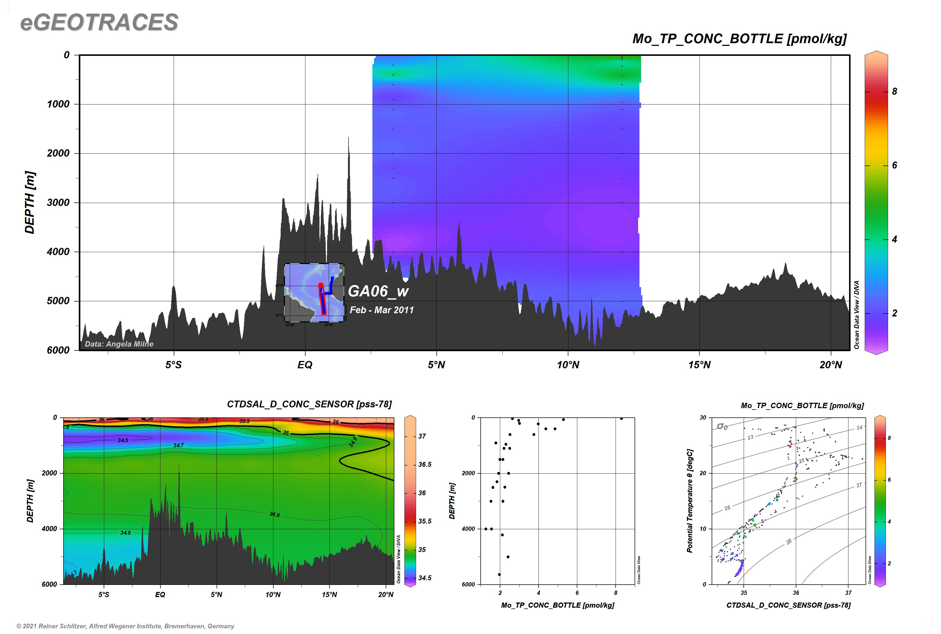
Task: Click the CTDSAL_D_CONC_SENSOR salinity section title
Action: (x=309, y=404)
